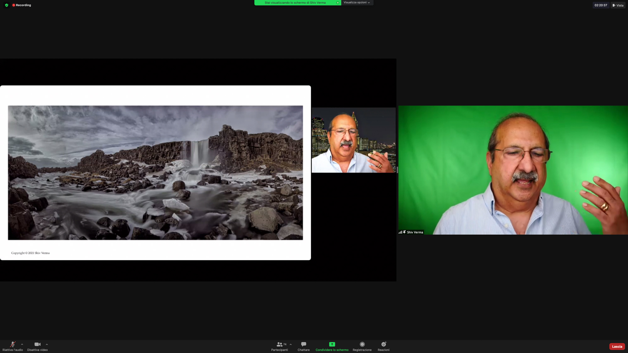The image size is (628, 353).
Task: Open the Vista view menu
Action: [618, 5]
